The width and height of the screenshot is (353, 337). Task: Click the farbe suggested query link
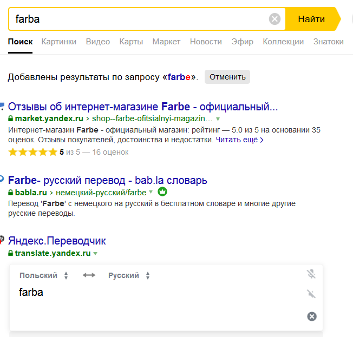coord(179,77)
